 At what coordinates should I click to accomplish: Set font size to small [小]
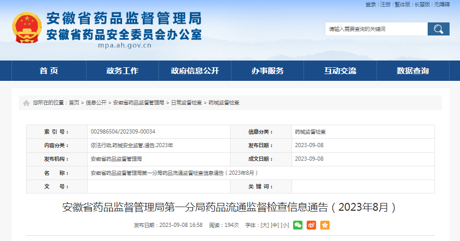[x=285, y=225]
